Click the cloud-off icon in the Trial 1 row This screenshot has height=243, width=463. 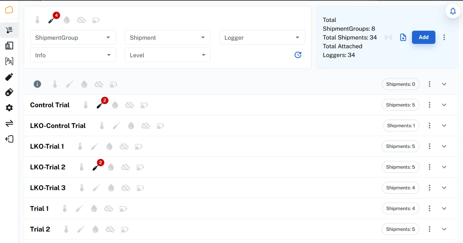pyautogui.click(x=109, y=209)
